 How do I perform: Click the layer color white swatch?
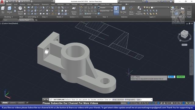click(x=152, y=7)
